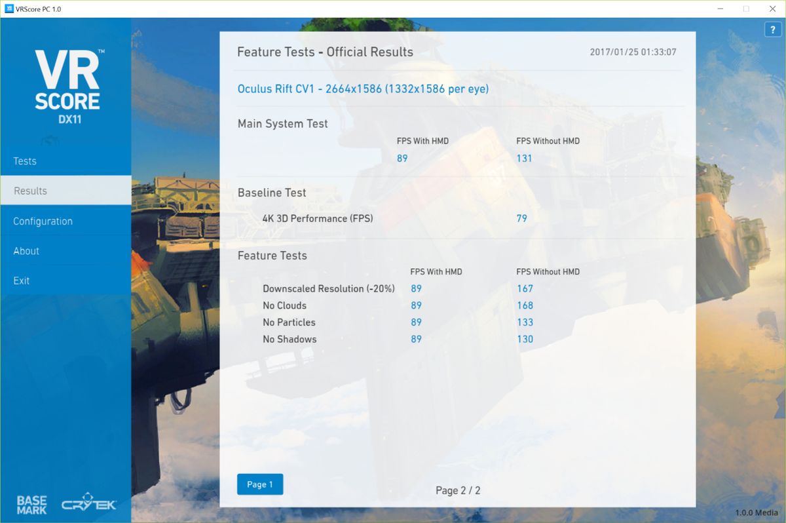Image resolution: width=786 pixels, height=523 pixels.
Task: Click the VRScore app icon in title bar
Action: pos(9,9)
